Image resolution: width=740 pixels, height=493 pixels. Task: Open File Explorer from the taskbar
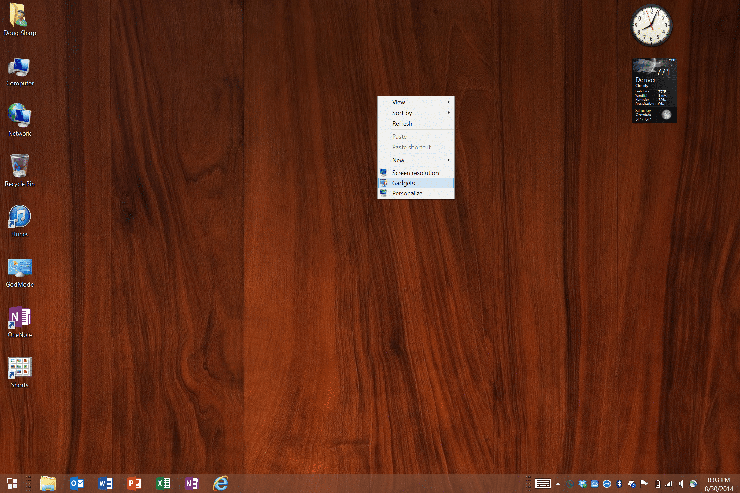click(x=48, y=483)
